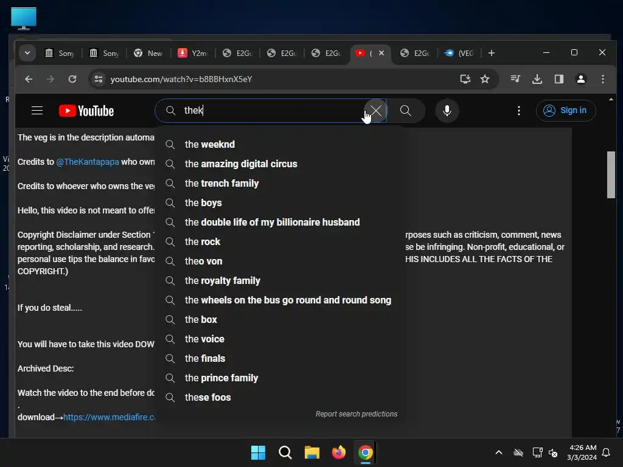
Task: Choose suggestion 'the voice'
Action: (280, 339)
